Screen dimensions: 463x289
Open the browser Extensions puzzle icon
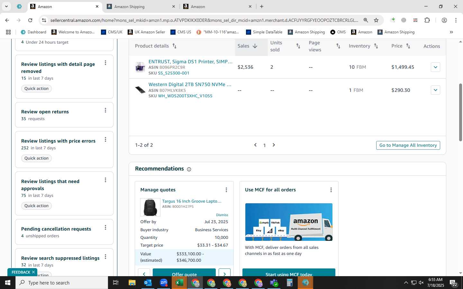(x=427, y=20)
